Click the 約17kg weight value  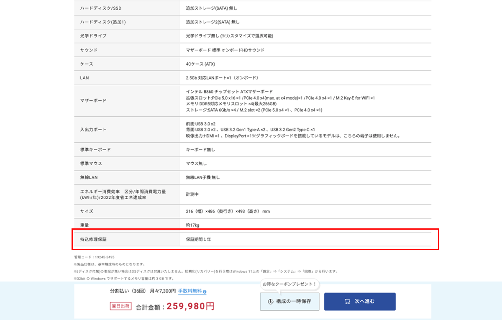click(192, 225)
